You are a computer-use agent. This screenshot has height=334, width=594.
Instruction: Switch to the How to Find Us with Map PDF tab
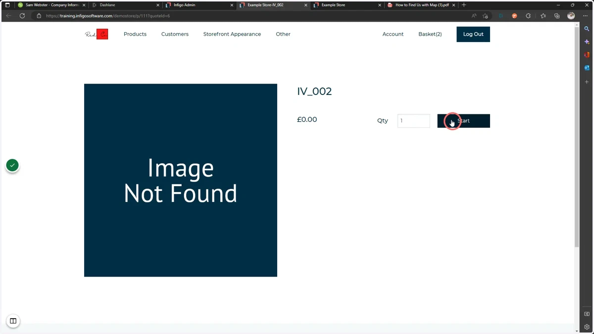pos(420,5)
